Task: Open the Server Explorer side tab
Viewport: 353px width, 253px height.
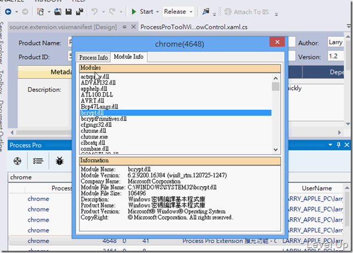Action: click(2, 43)
